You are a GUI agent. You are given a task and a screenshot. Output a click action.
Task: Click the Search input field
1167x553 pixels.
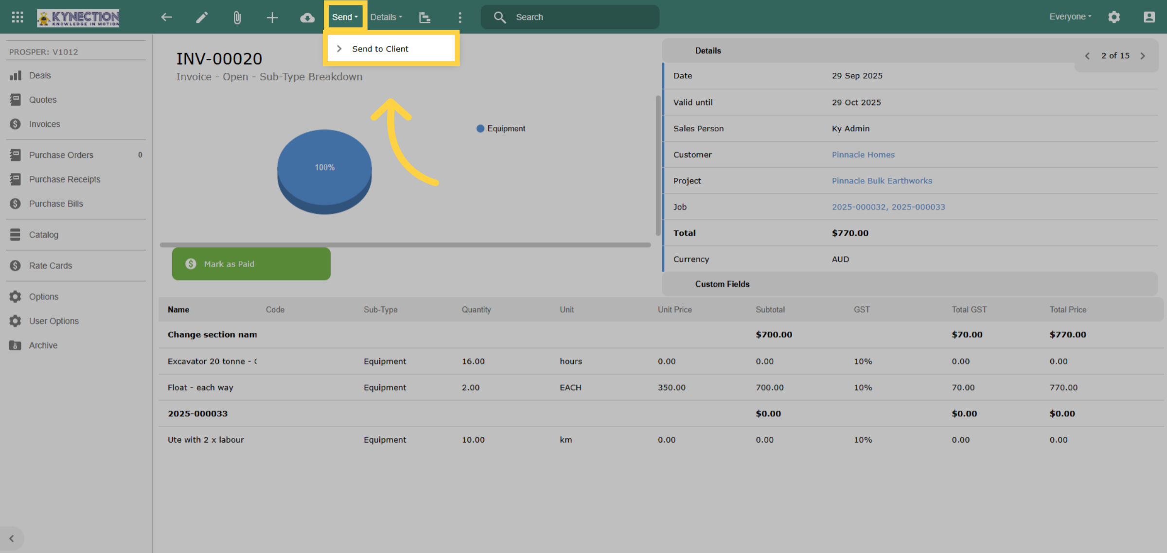pyautogui.click(x=570, y=17)
